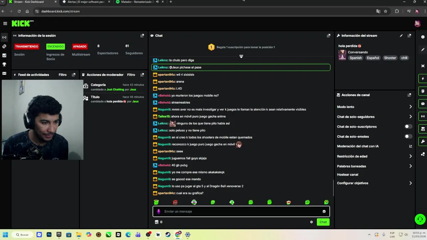
Task: Open analytics bar chart icon in left sidebar
Action: click(x=4, y=55)
